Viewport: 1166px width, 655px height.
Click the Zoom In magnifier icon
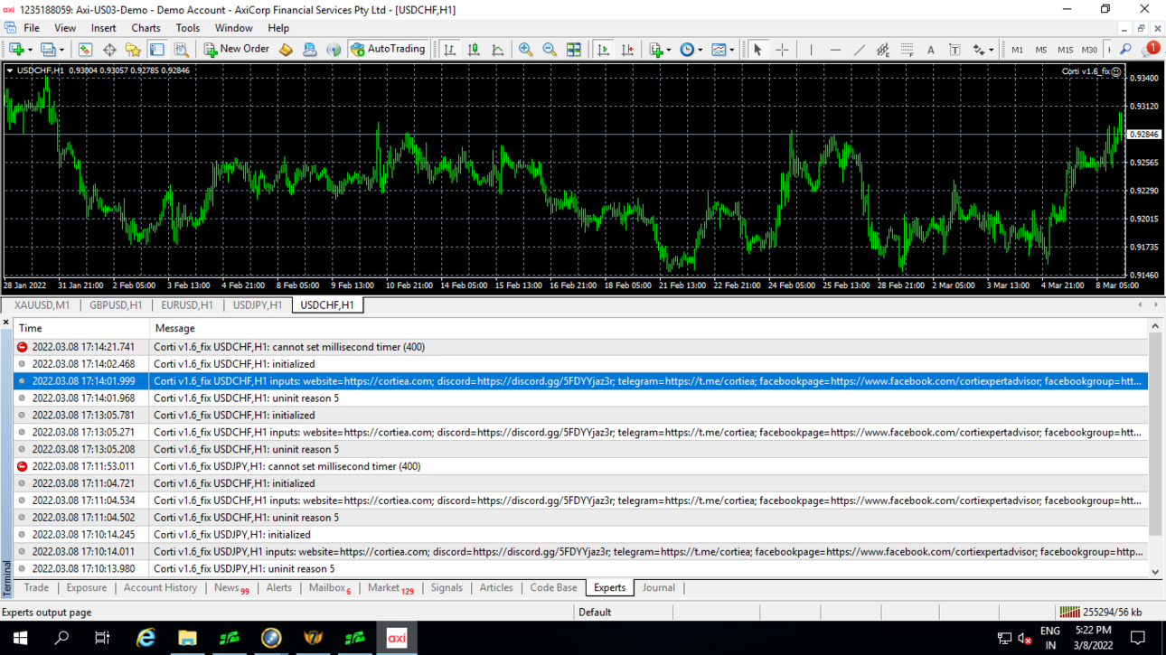[x=525, y=50]
